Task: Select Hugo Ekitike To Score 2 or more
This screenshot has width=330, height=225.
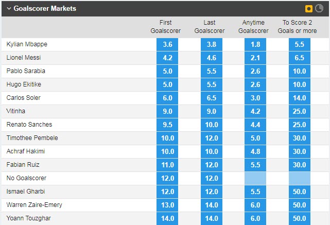Action: pyautogui.click(x=300, y=84)
